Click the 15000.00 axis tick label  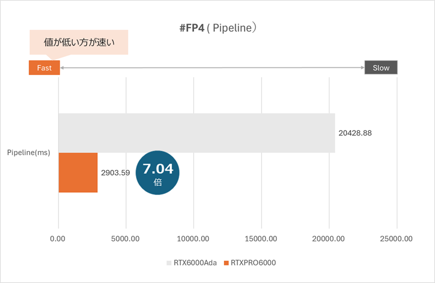(261, 238)
